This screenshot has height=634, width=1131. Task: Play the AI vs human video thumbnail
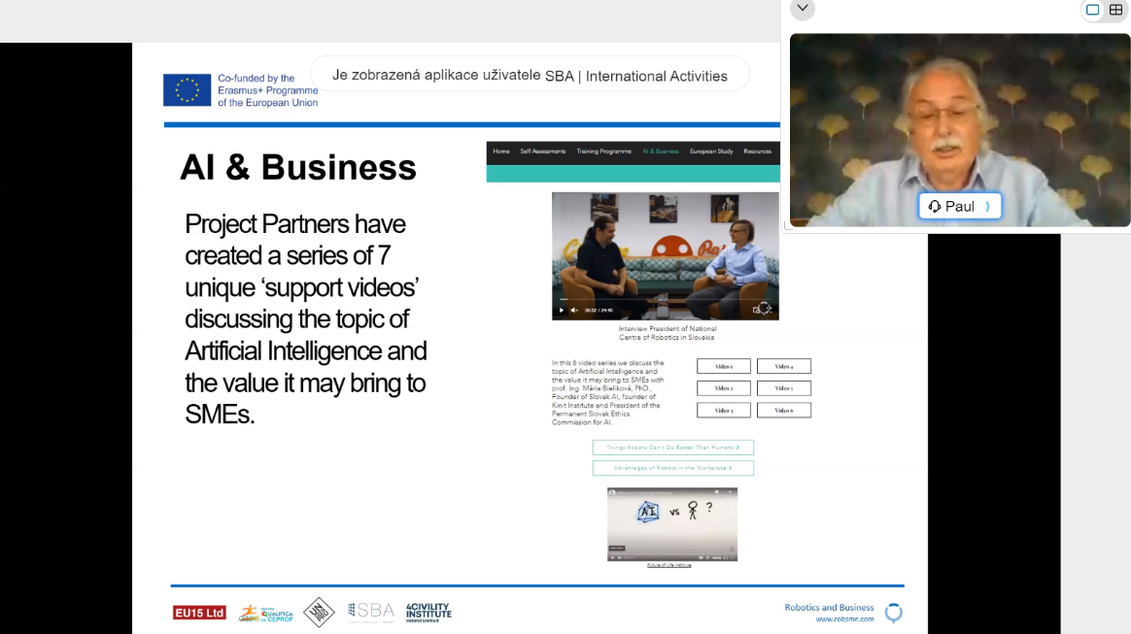(x=672, y=523)
